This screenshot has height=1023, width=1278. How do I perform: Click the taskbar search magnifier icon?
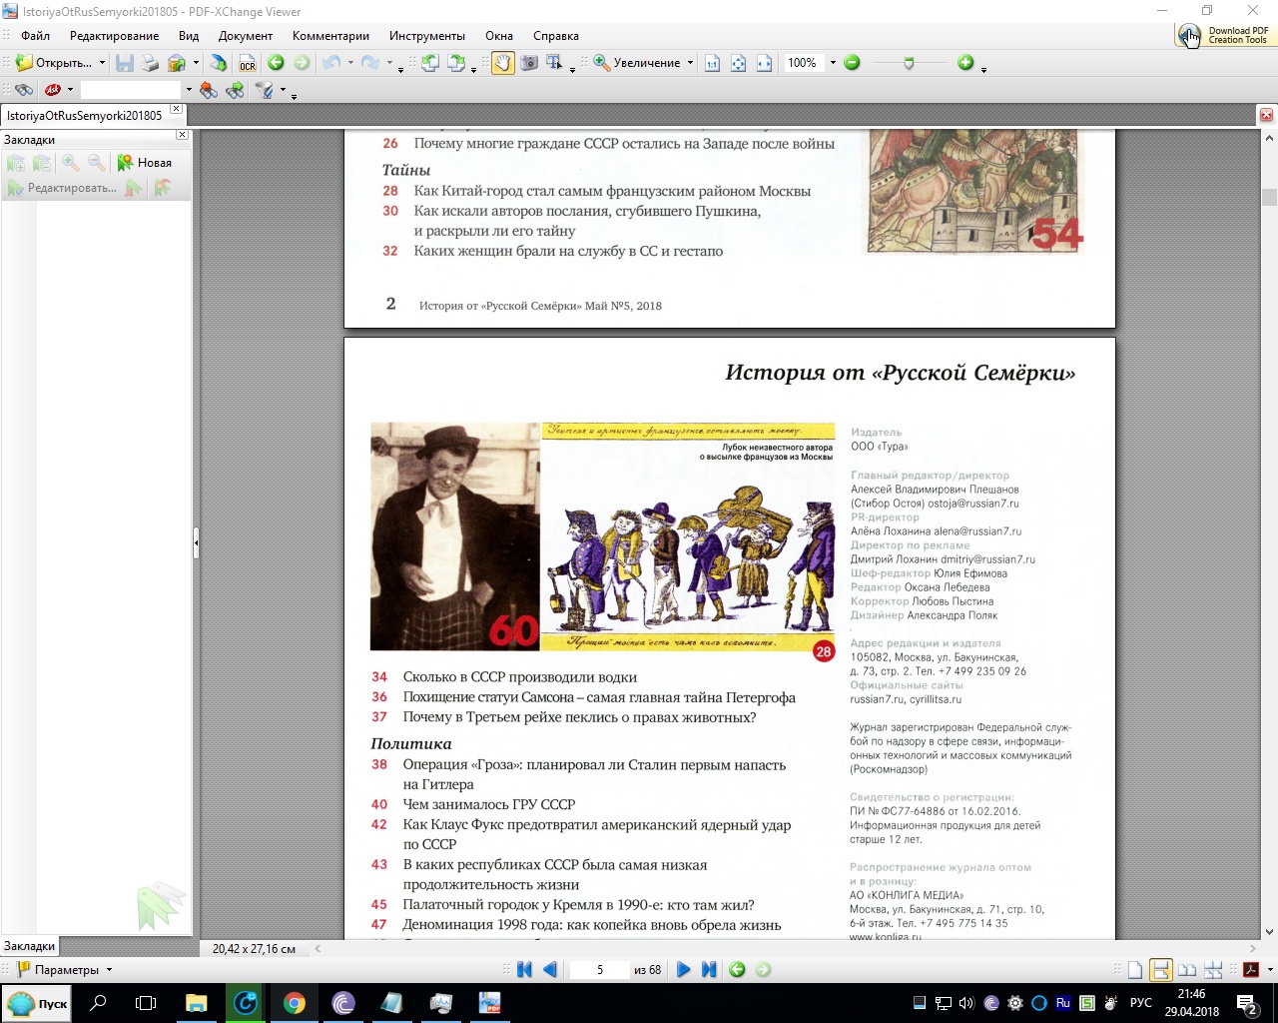click(x=98, y=1003)
